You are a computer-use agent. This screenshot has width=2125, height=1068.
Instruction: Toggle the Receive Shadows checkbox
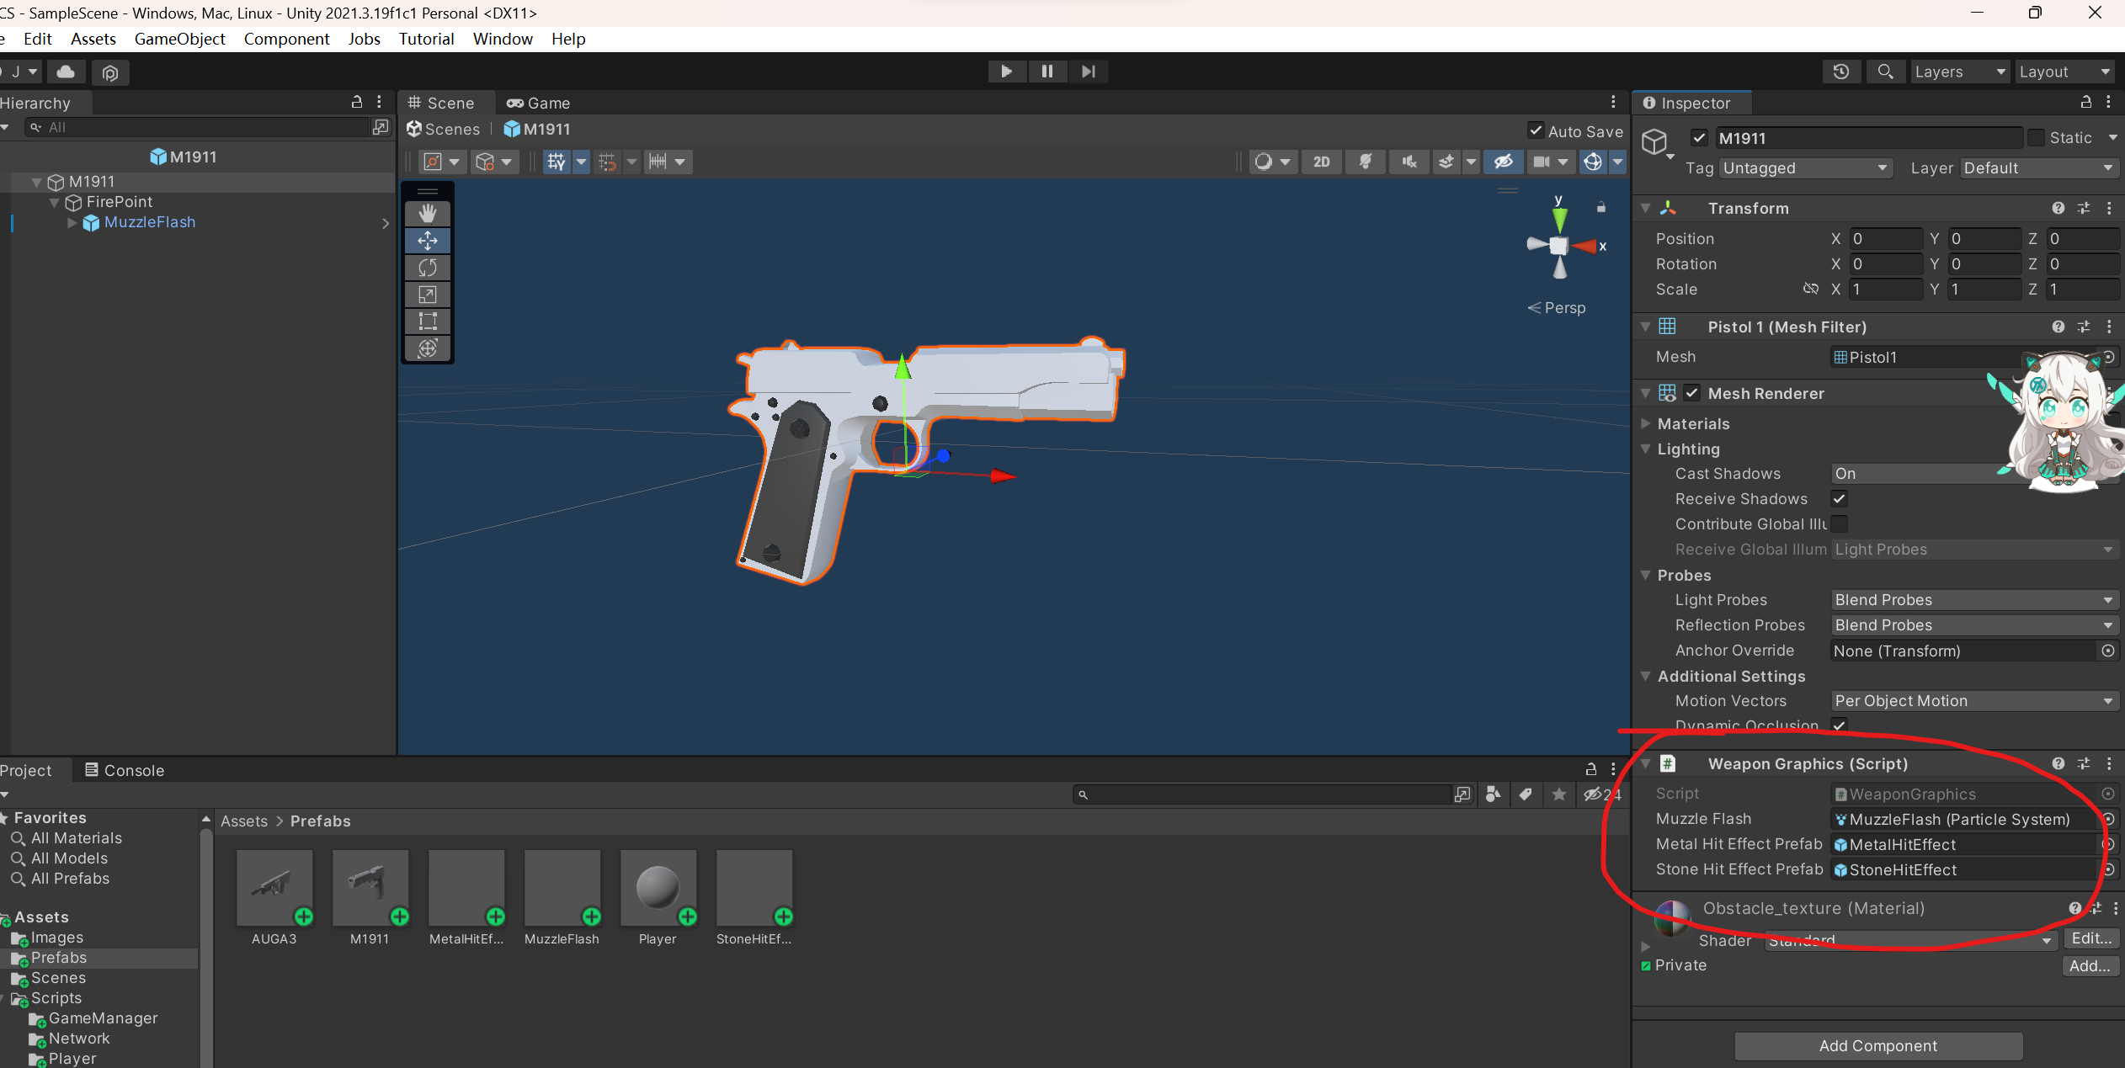1840,499
